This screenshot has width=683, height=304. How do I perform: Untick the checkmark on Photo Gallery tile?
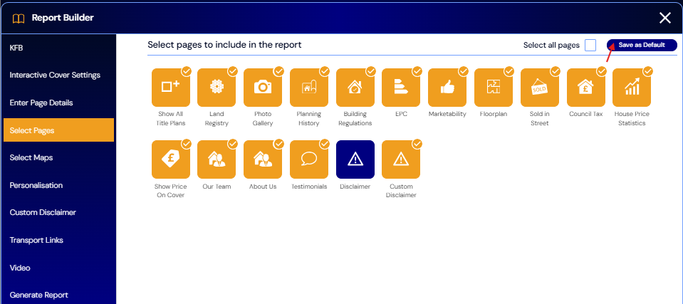point(278,71)
